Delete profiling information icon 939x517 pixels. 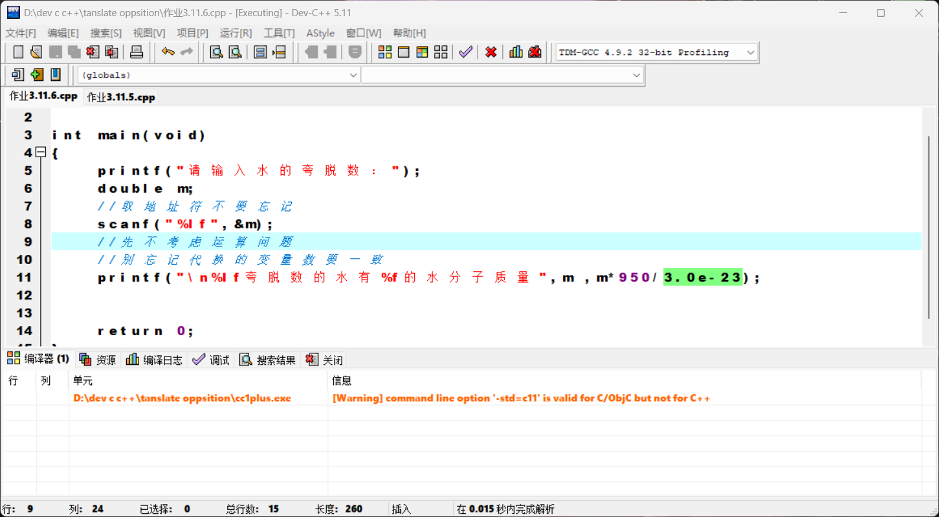coord(535,52)
